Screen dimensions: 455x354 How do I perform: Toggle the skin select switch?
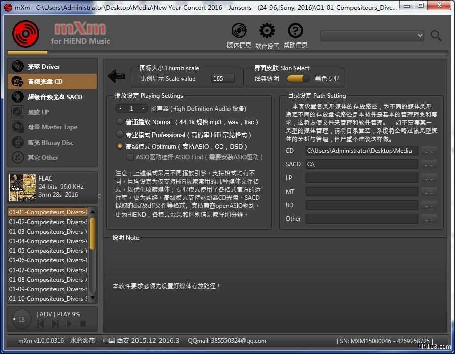298,78
